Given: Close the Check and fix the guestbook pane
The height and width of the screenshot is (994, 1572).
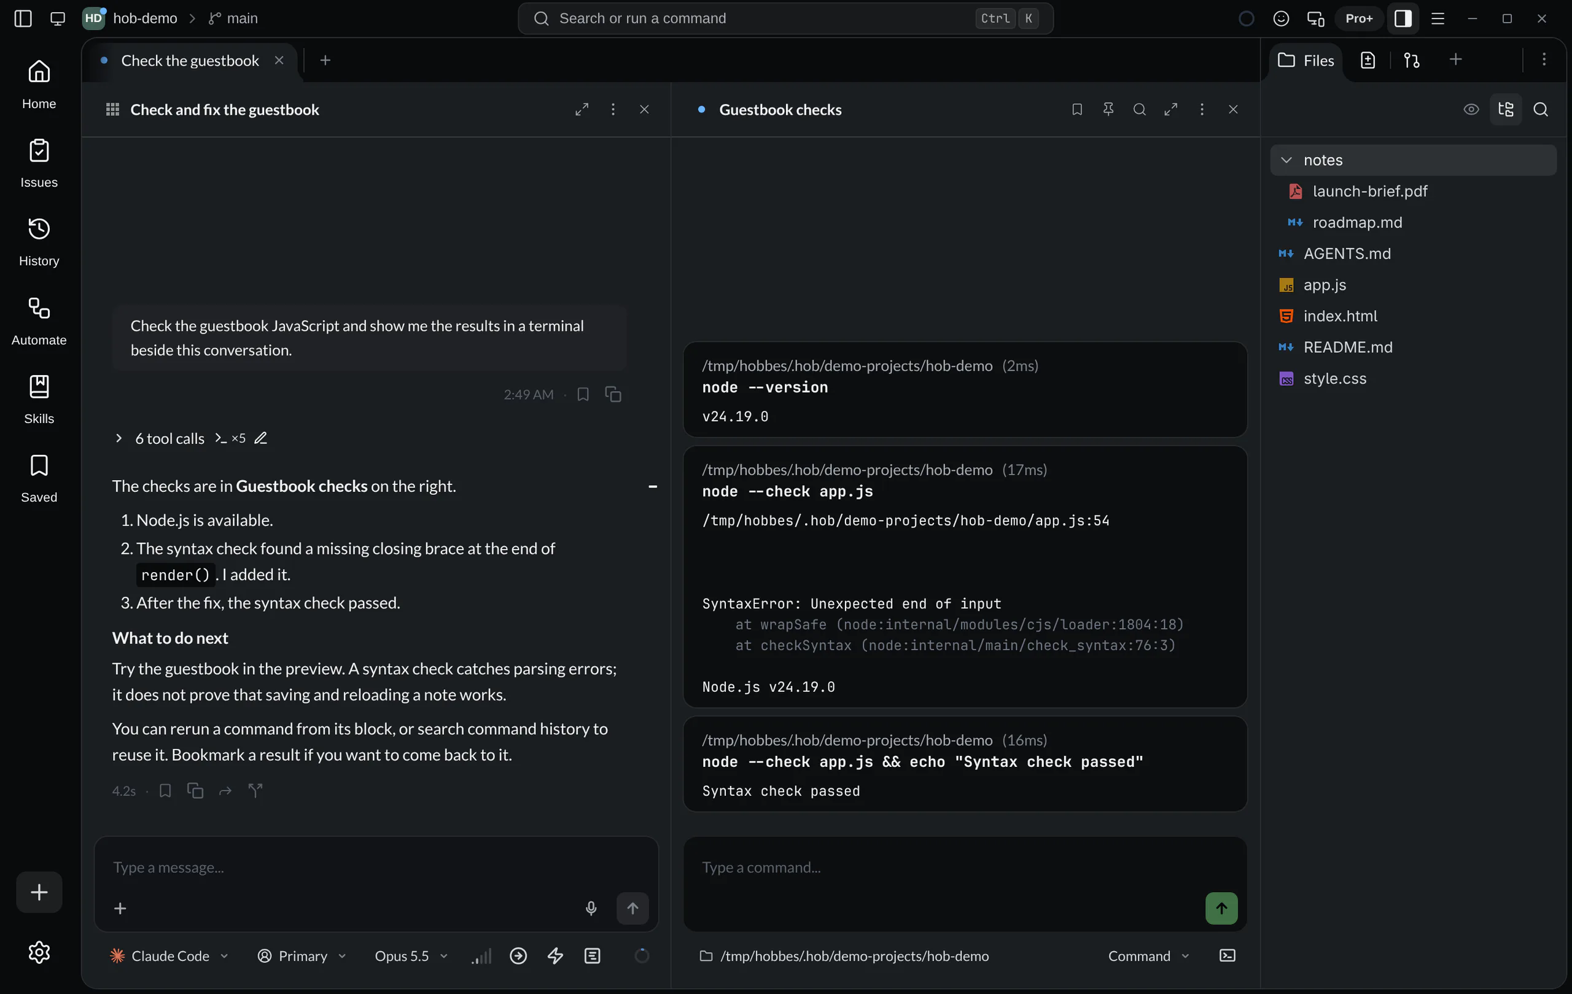Looking at the screenshot, I should 644,109.
